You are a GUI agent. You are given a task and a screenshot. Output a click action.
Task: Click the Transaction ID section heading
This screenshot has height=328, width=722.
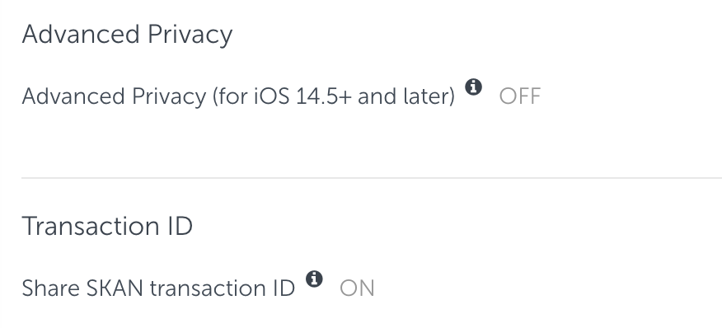pos(107,226)
